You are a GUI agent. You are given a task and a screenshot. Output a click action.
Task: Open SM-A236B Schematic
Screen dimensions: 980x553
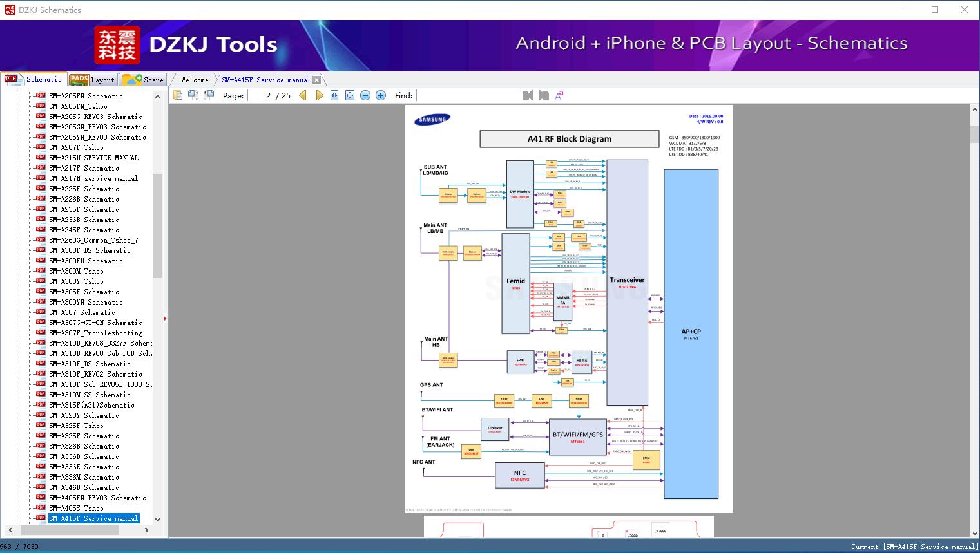(x=84, y=220)
